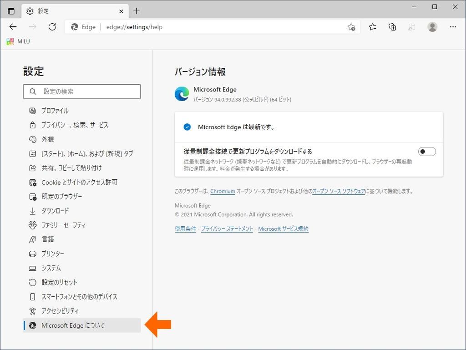Viewport: 466px width, 350px height.
Task: Select the ファミリー セーフティ icon
Action: point(33,225)
